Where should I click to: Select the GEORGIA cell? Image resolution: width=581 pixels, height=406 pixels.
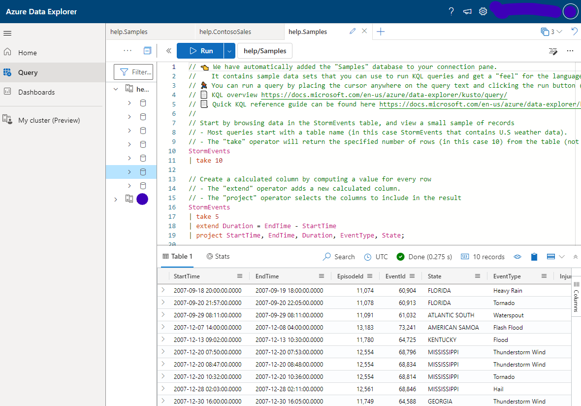[x=440, y=401]
